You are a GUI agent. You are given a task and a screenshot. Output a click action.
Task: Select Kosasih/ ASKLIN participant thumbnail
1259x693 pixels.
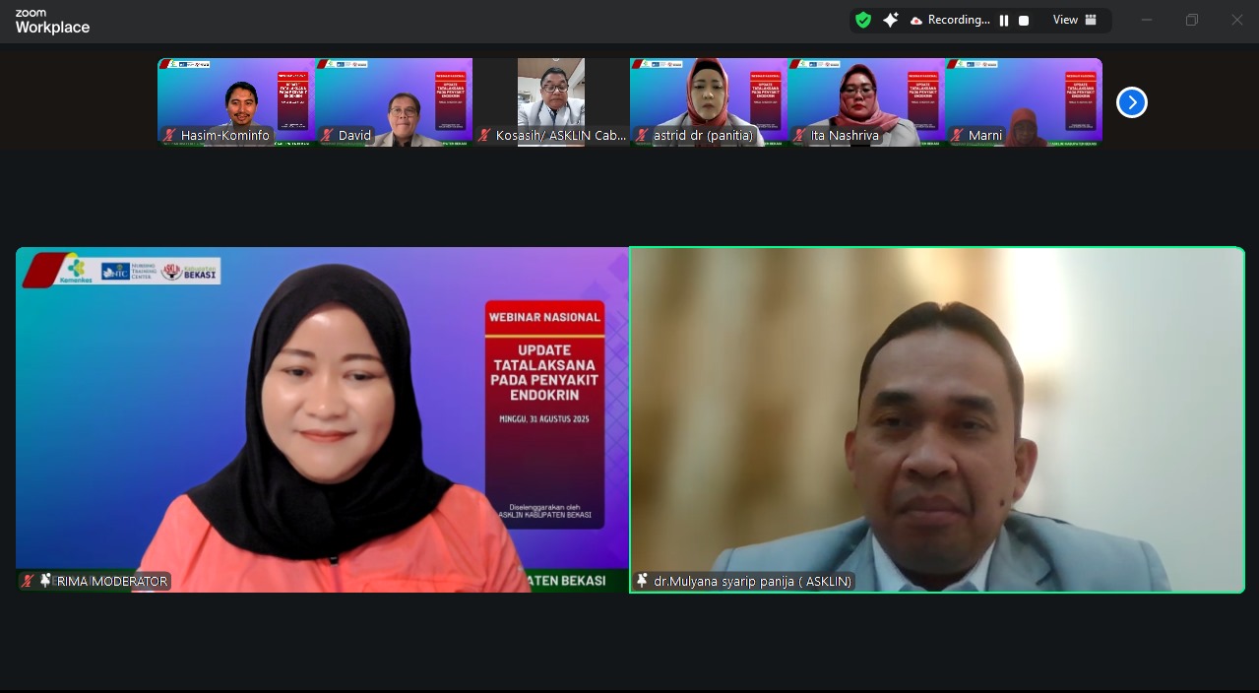coord(551,98)
